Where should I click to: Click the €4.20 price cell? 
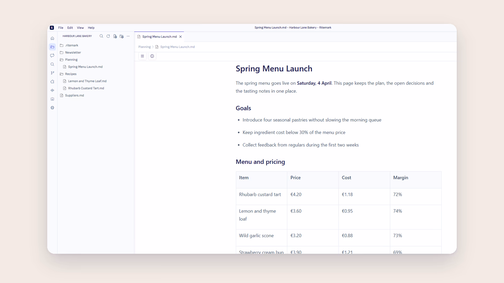(313, 197)
